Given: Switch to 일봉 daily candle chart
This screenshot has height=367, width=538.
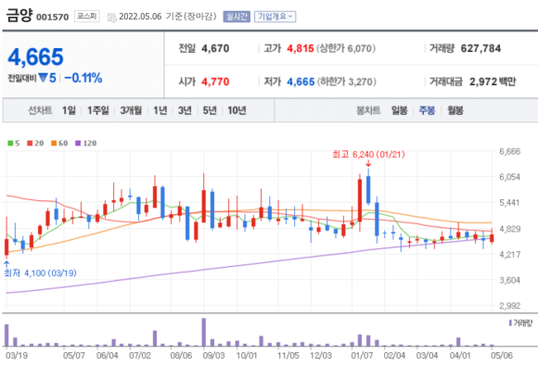Looking at the screenshot, I should (x=400, y=110).
